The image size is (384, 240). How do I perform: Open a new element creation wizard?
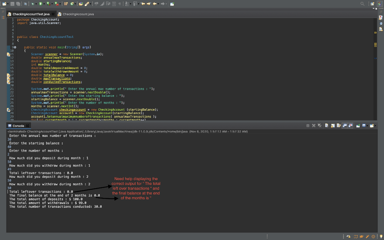tap(4, 3)
